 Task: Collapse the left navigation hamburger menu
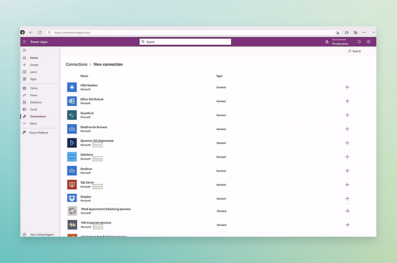[x=25, y=50]
